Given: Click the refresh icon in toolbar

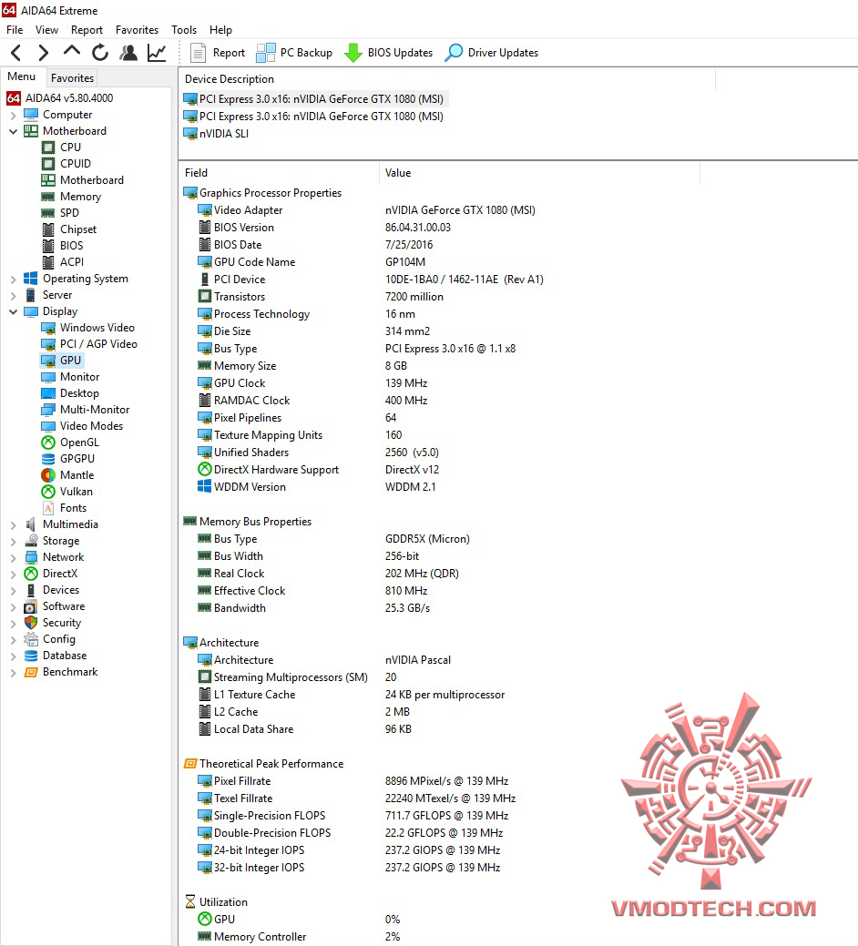Looking at the screenshot, I should click(x=100, y=53).
